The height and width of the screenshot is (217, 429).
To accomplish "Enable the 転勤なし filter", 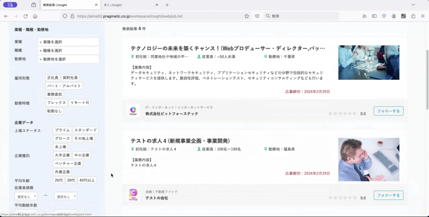I will click(55, 111).
